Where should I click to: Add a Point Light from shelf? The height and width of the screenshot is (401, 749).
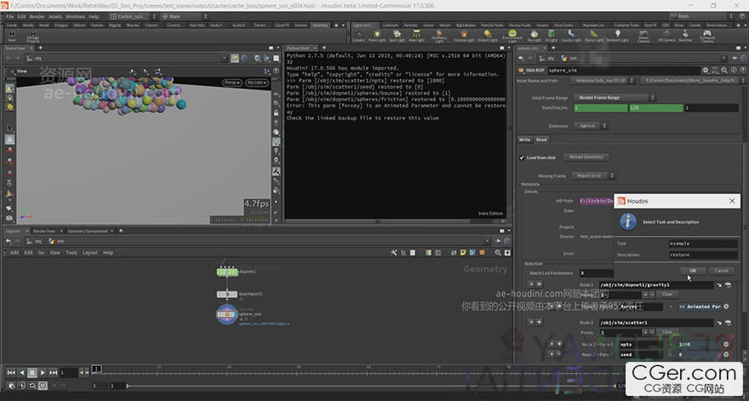coord(377,34)
